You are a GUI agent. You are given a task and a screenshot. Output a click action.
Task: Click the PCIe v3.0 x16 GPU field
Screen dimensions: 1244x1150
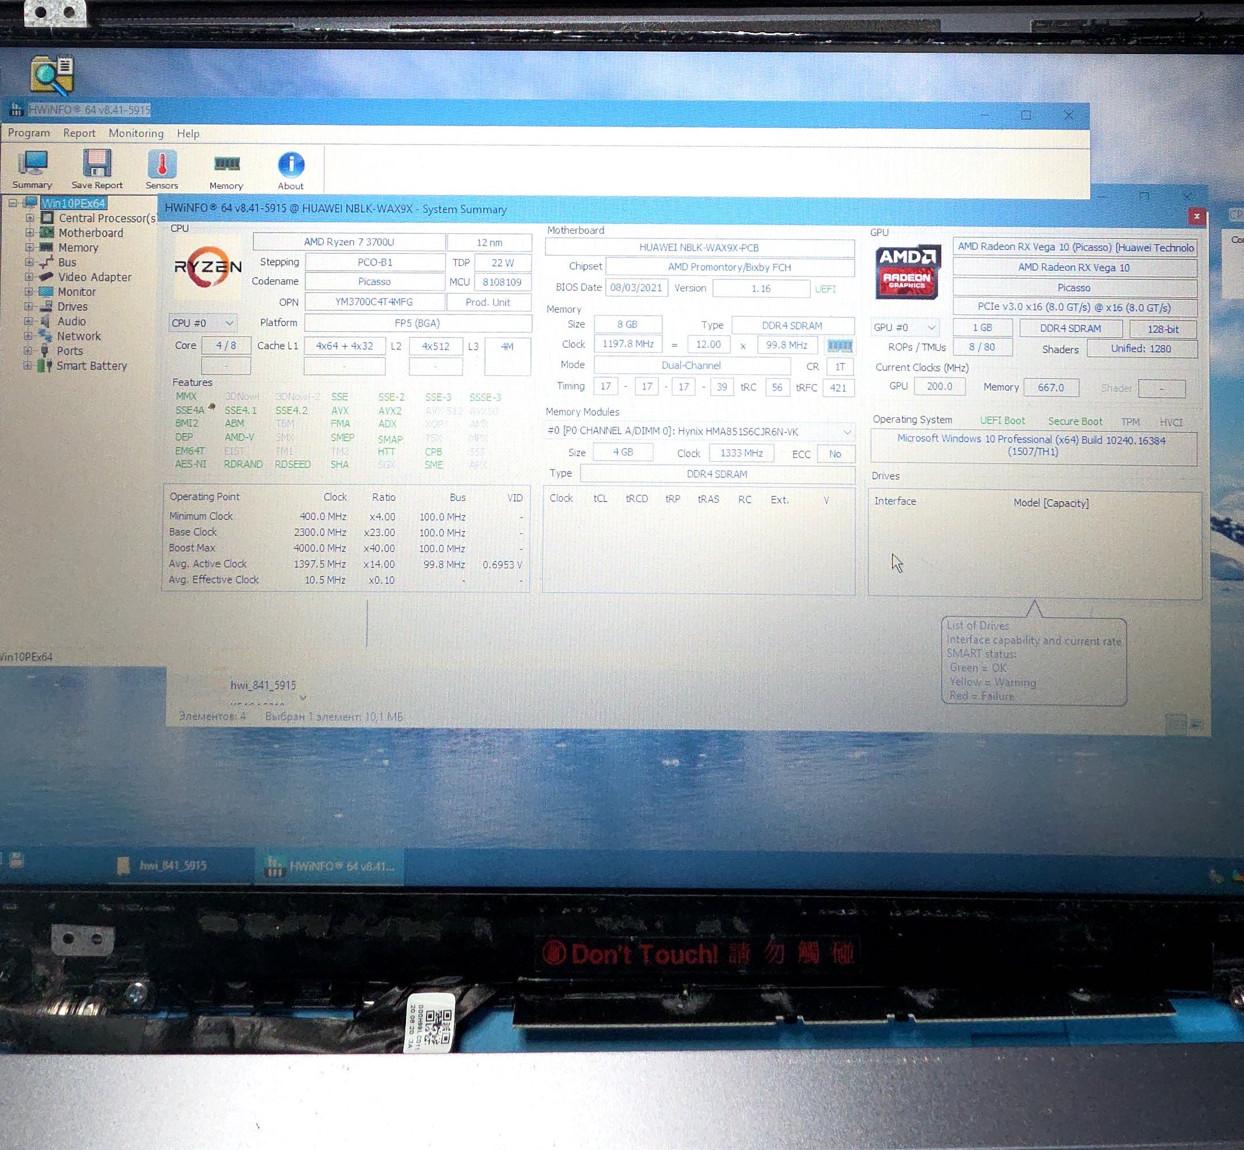click(x=1074, y=308)
